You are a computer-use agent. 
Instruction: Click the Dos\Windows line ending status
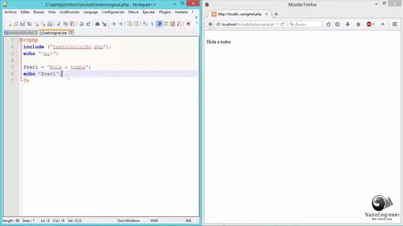[128, 220]
